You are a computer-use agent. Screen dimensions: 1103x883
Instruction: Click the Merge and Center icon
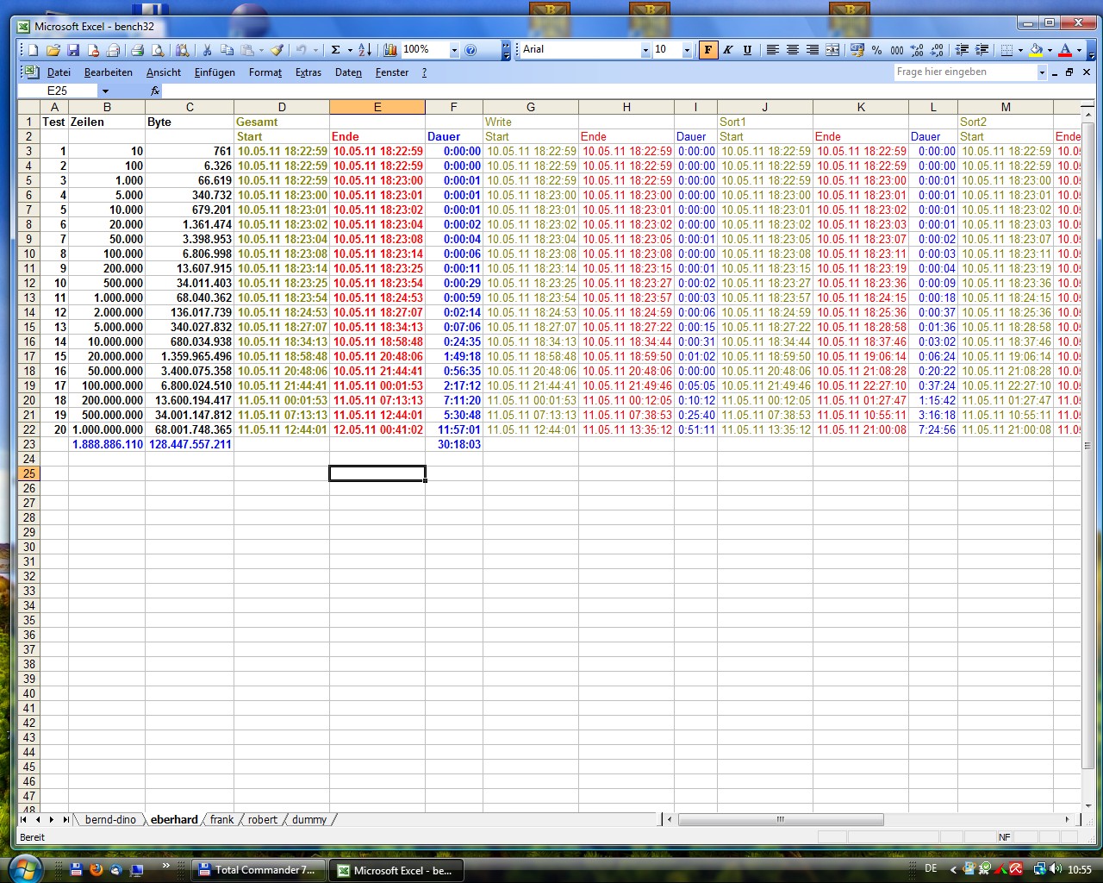pos(832,50)
